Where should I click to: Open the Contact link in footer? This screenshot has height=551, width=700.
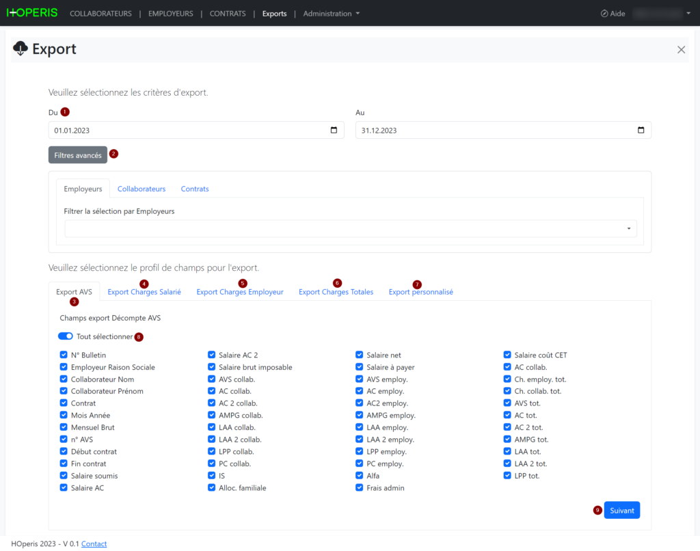coord(94,543)
